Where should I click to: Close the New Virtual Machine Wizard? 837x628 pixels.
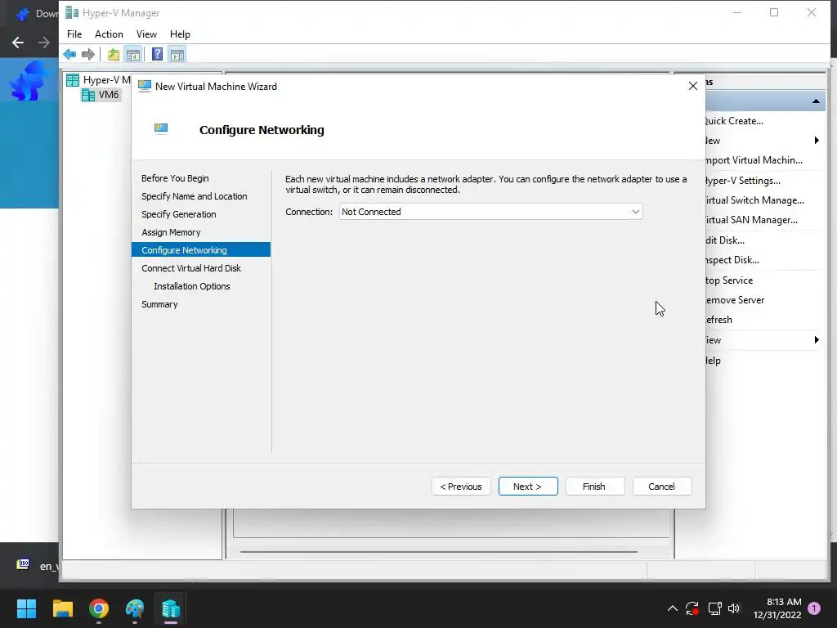pyautogui.click(x=693, y=86)
